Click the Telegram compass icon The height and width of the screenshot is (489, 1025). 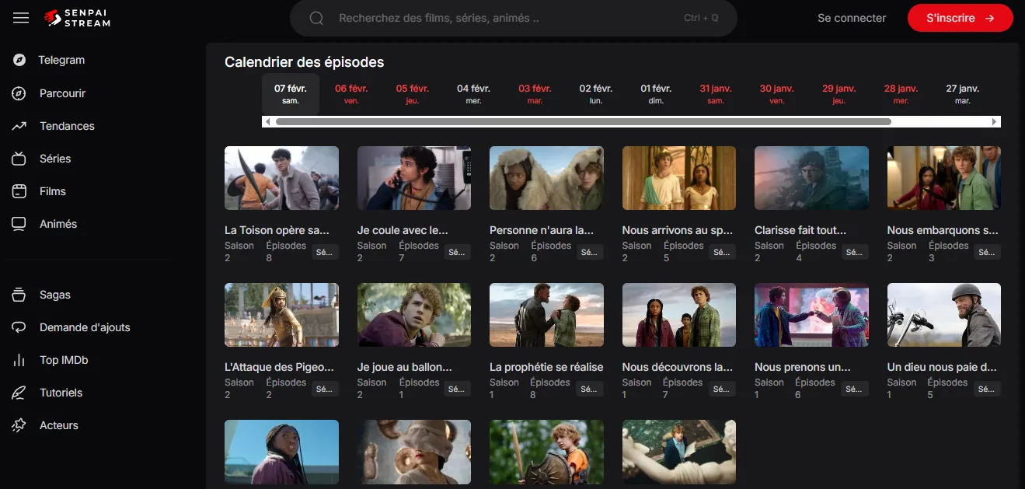click(19, 61)
